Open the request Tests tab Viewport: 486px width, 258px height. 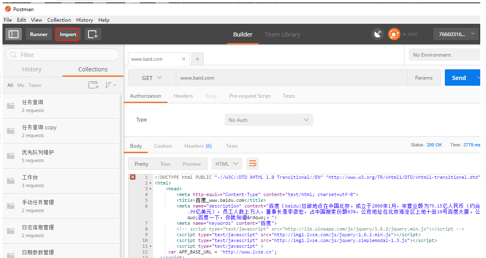pyautogui.click(x=289, y=96)
